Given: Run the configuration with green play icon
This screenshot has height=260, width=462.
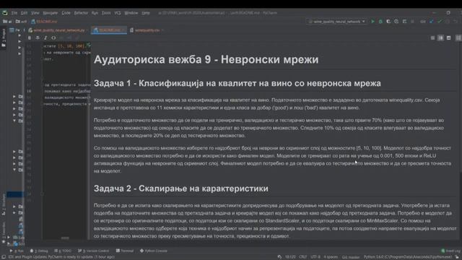Looking at the screenshot, I should [x=372, y=22].
